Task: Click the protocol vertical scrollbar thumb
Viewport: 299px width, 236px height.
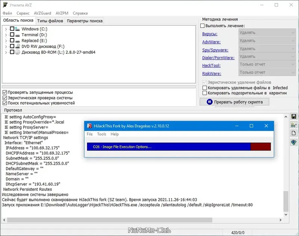Action: tap(286, 201)
